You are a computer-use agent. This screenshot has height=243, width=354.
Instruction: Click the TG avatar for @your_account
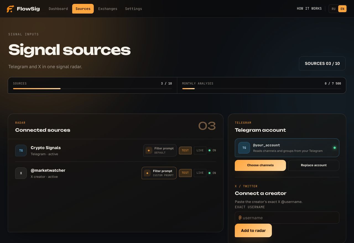[x=244, y=148]
